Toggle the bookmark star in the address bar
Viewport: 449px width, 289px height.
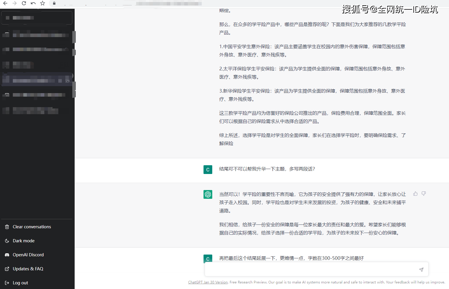[43, 4]
